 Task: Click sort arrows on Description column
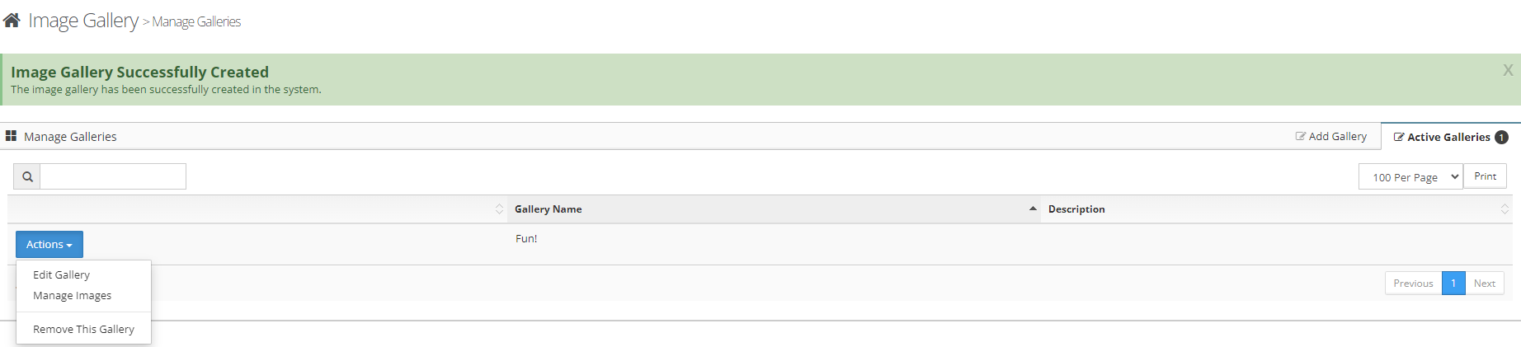[1505, 209]
